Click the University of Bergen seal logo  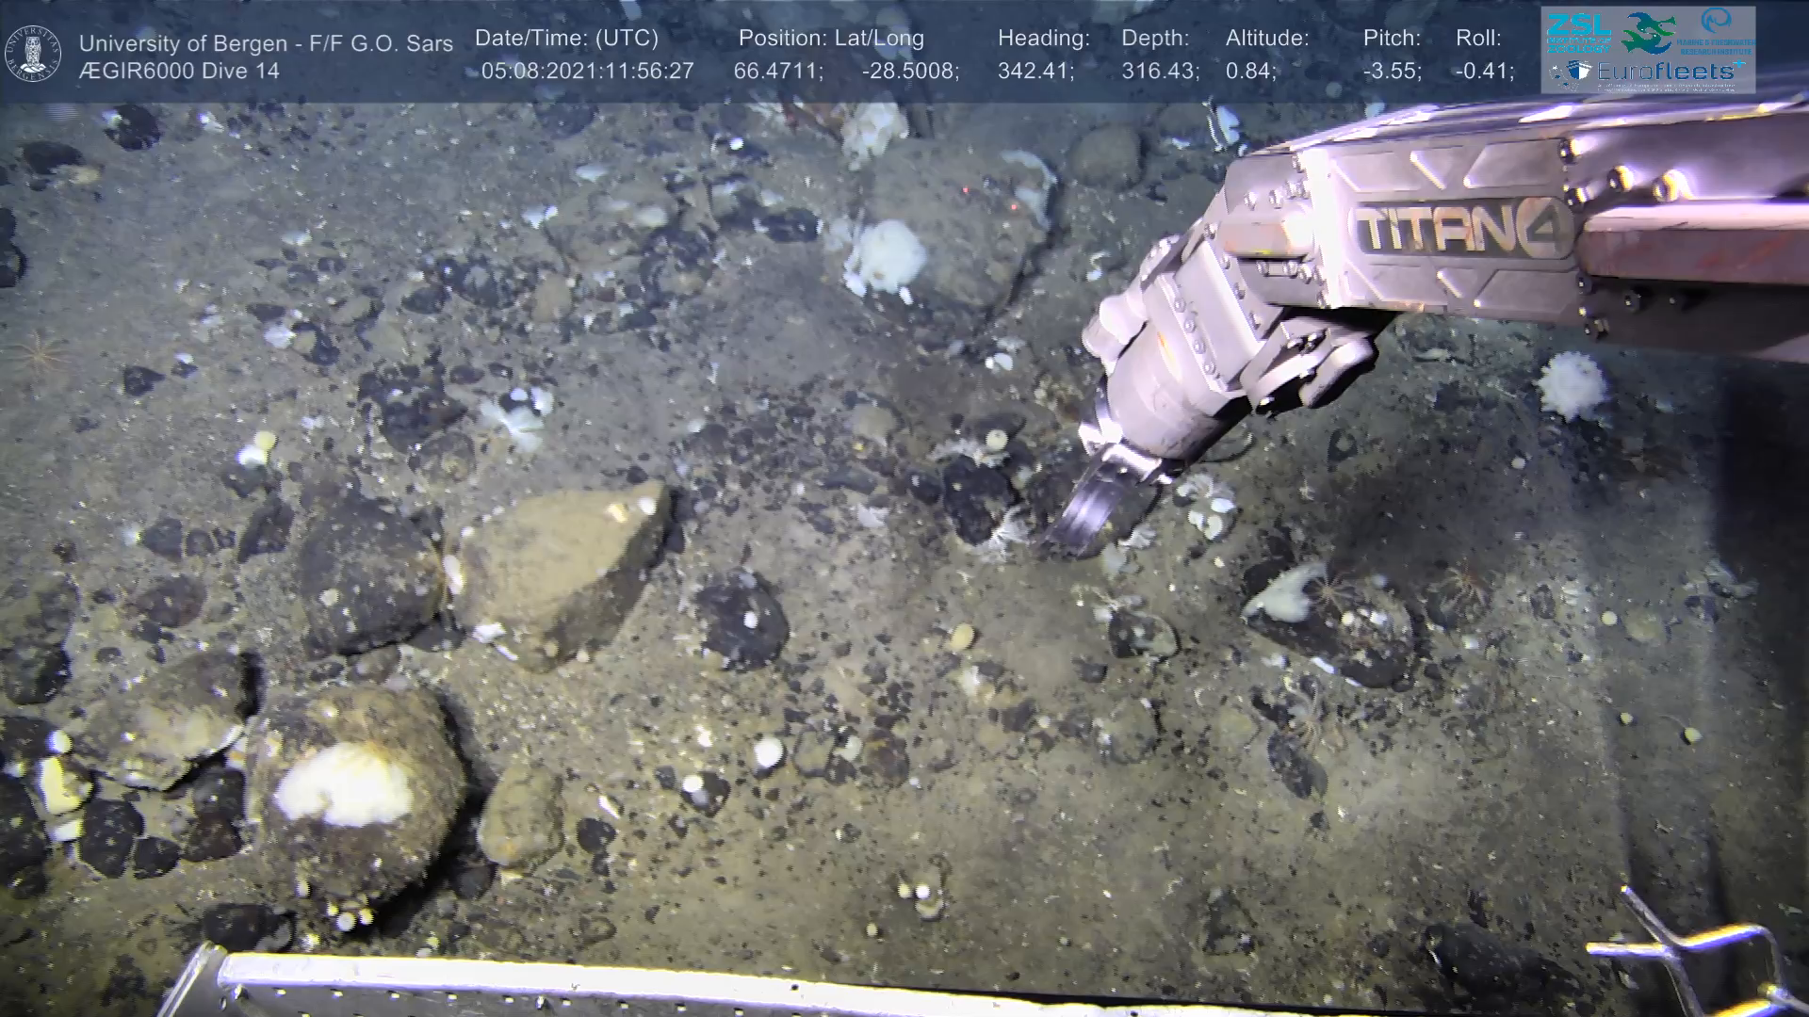(34, 54)
